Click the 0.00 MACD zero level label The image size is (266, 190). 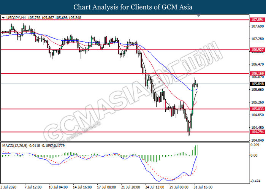(x=254, y=155)
